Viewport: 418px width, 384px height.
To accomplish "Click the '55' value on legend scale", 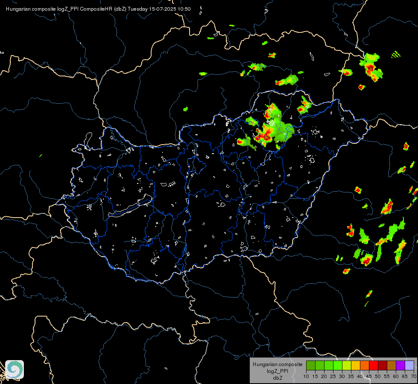I will pos(387,377).
